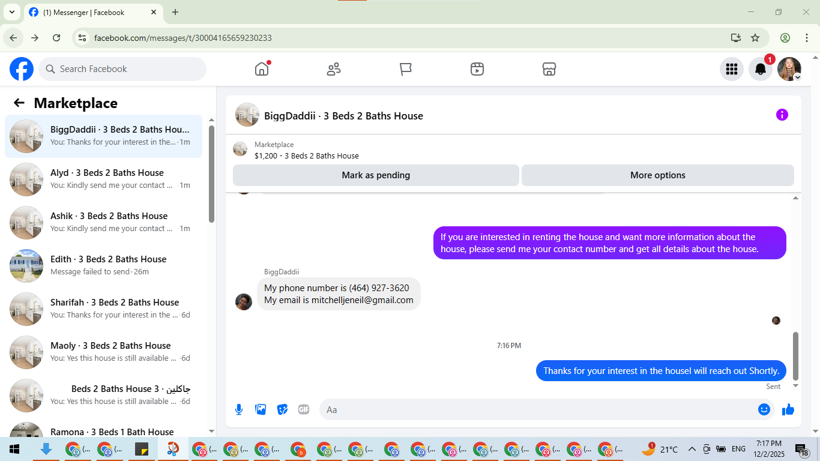The width and height of the screenshot is (820, 461).
Task: Open Chrome profile icon
Action: pos(785,38)
